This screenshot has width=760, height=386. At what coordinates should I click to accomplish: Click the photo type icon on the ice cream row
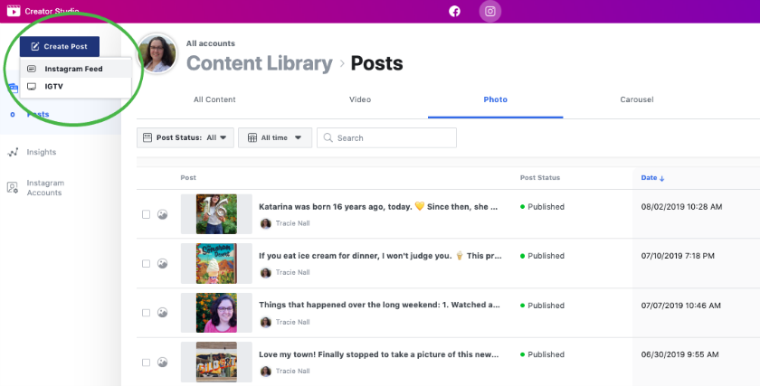(x=162, y=263)
